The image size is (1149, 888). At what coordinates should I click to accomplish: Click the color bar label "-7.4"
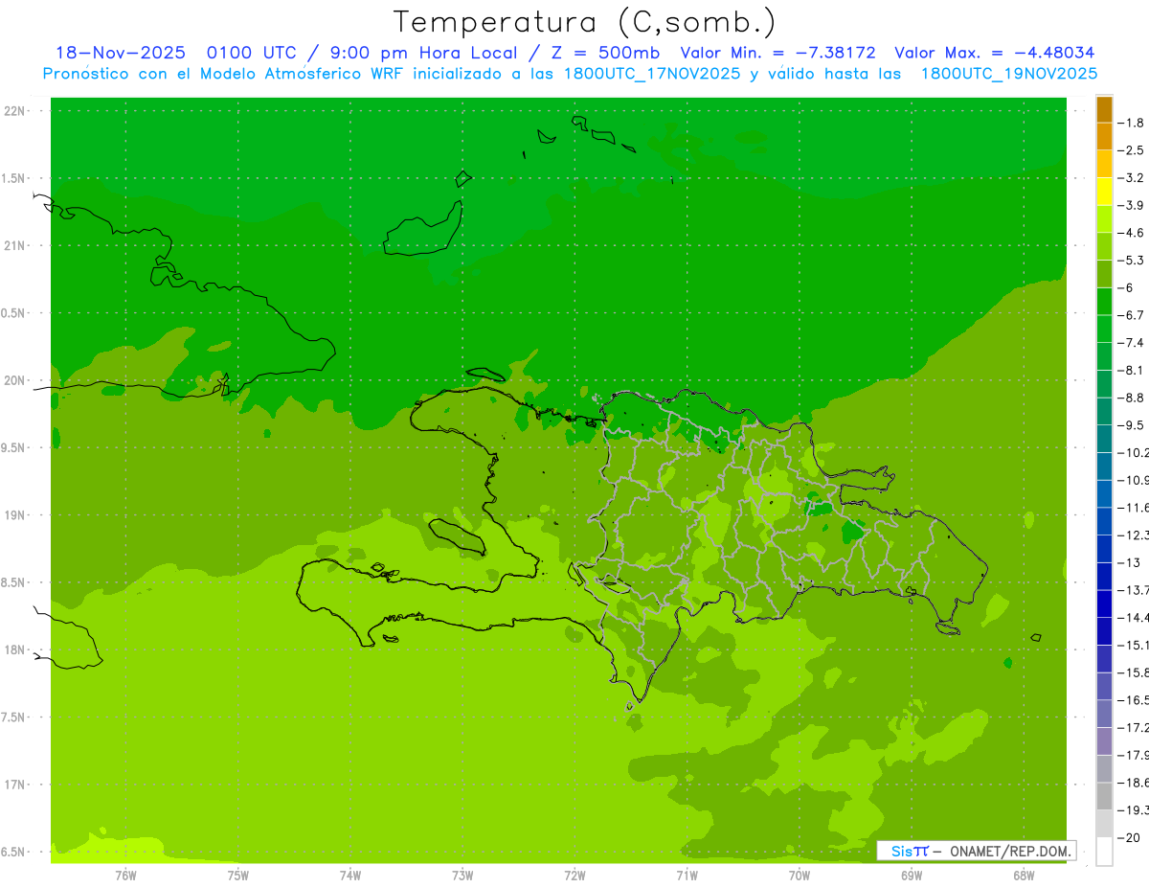[1133, 342]
